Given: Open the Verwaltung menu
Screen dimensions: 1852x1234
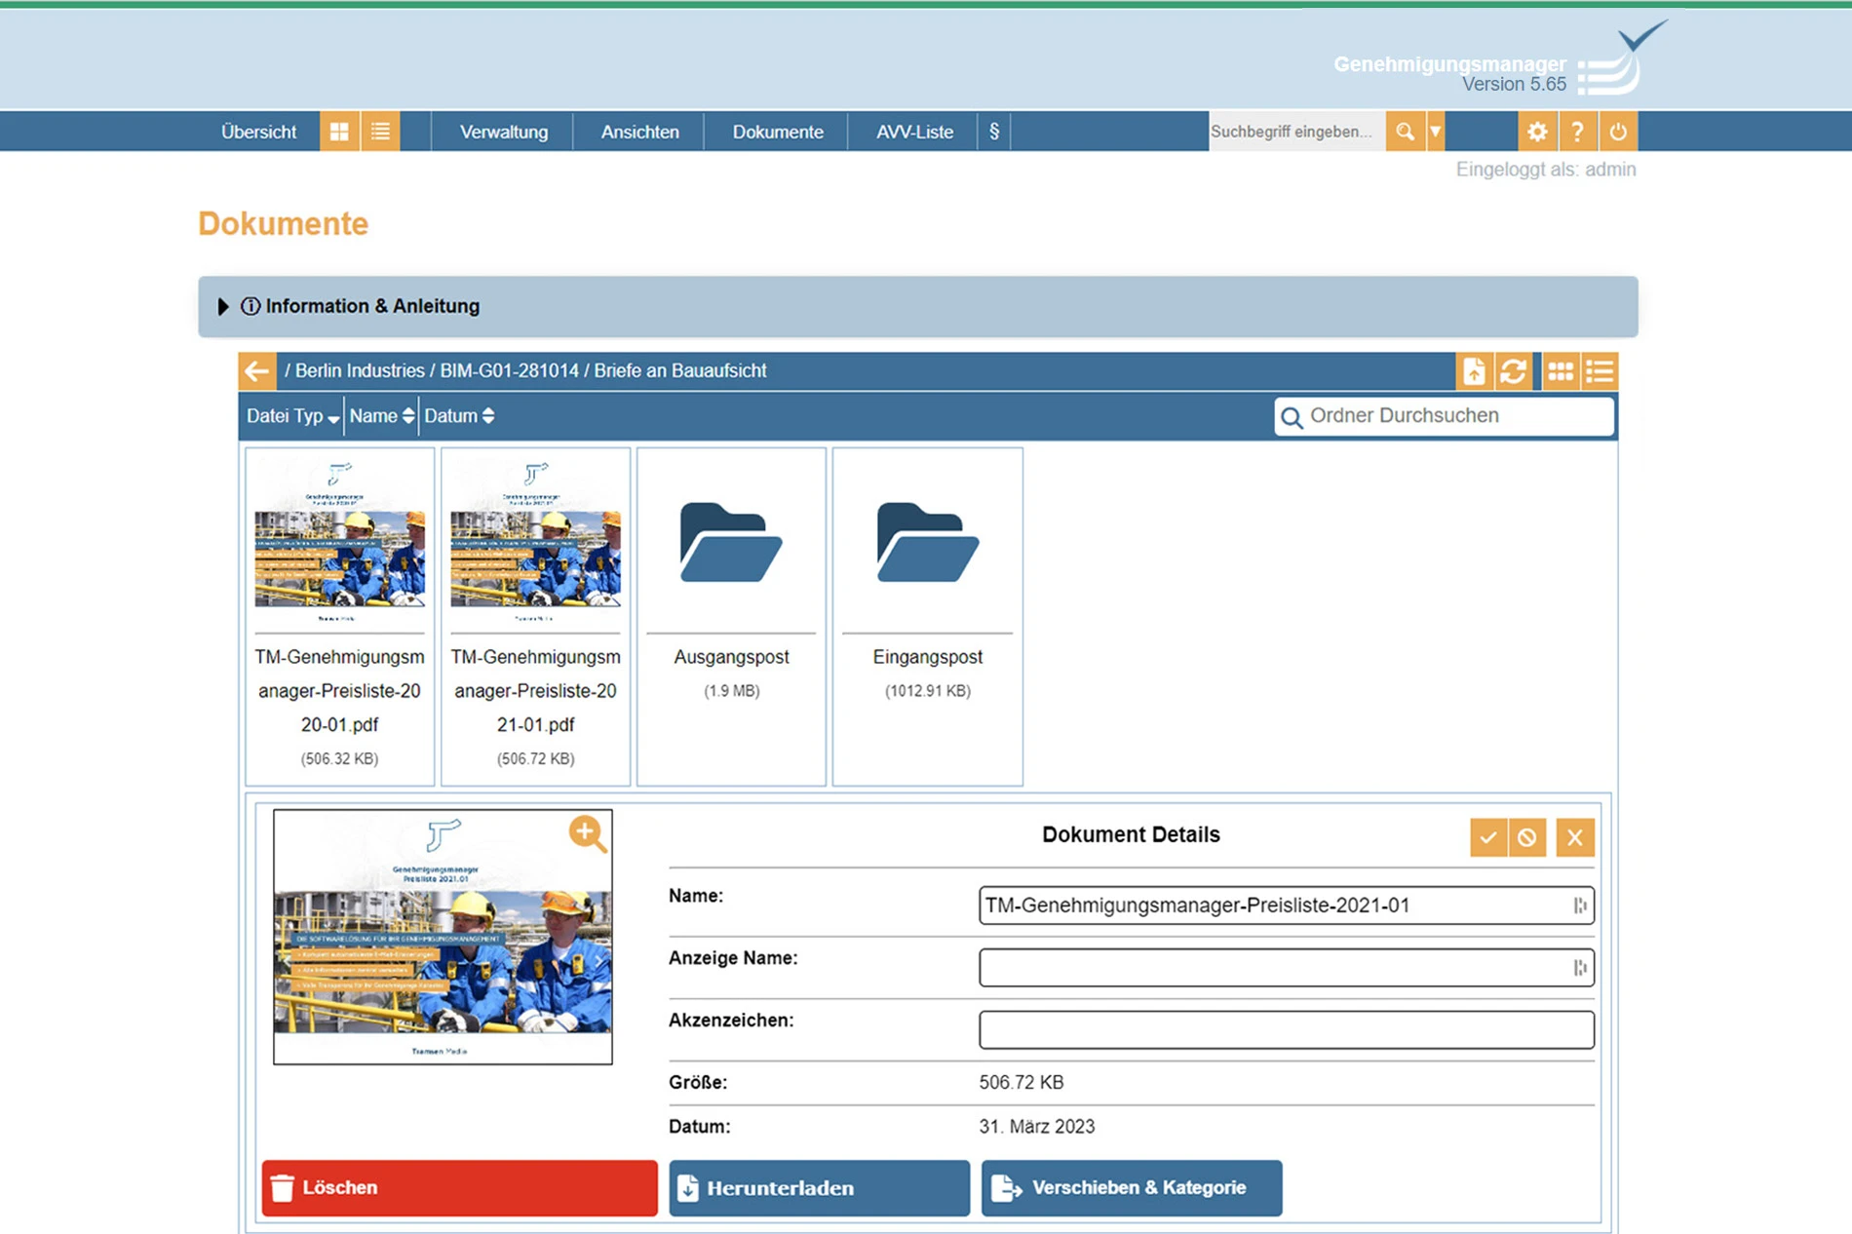Looking at the screenshot, I should click(503, 132).
